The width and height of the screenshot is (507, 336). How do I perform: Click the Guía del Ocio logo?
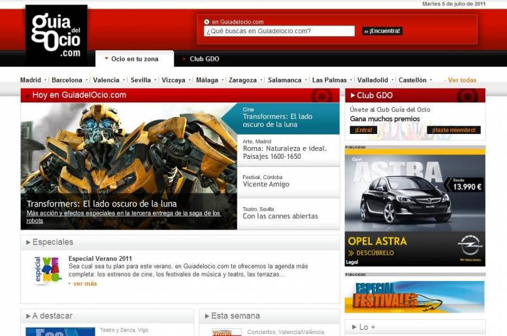[x=56, y=34]
